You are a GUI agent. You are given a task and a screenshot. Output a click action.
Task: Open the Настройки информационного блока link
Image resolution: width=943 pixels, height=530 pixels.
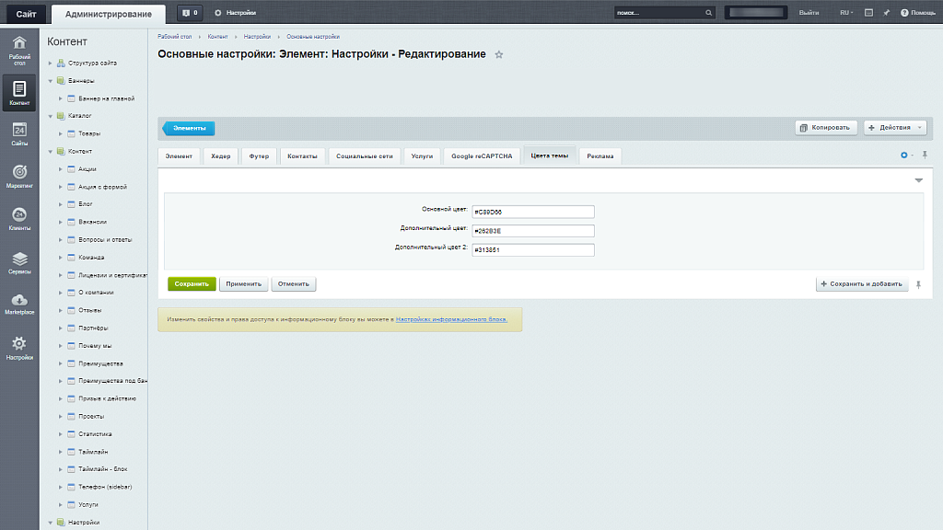point(451,319)
